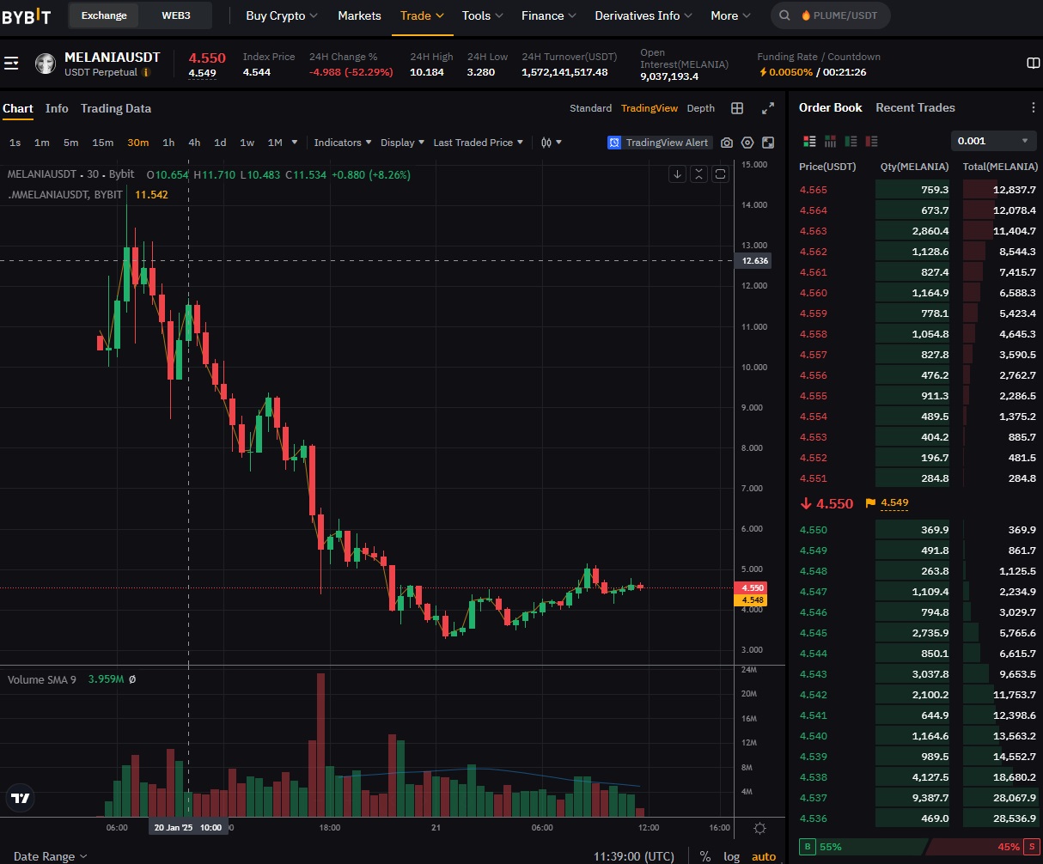Click the 4.536 bid price row

pos(918,818)
